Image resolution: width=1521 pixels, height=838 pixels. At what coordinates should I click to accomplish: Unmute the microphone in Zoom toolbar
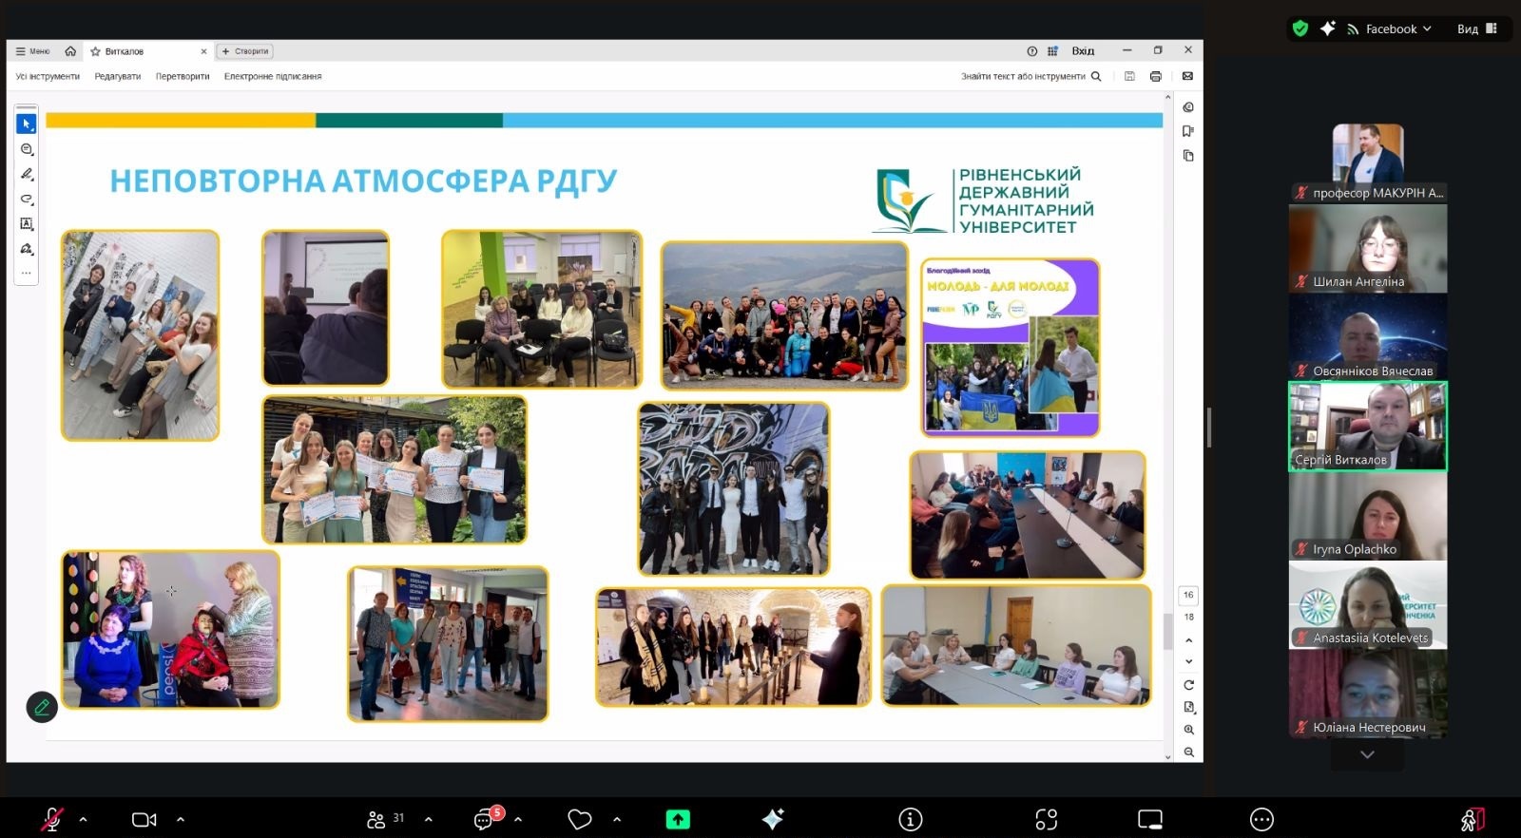coord(52,819)
